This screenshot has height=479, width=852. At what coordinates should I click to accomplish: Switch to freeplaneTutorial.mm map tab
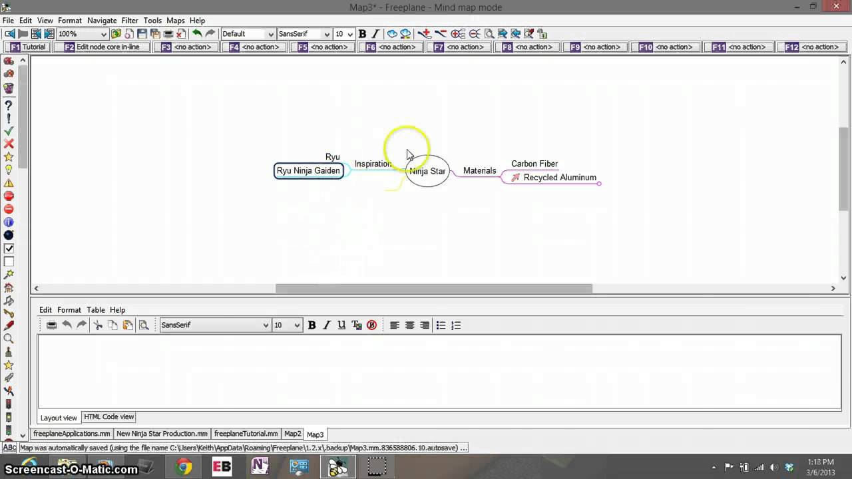pyautogui.click(x=246, y=434)
